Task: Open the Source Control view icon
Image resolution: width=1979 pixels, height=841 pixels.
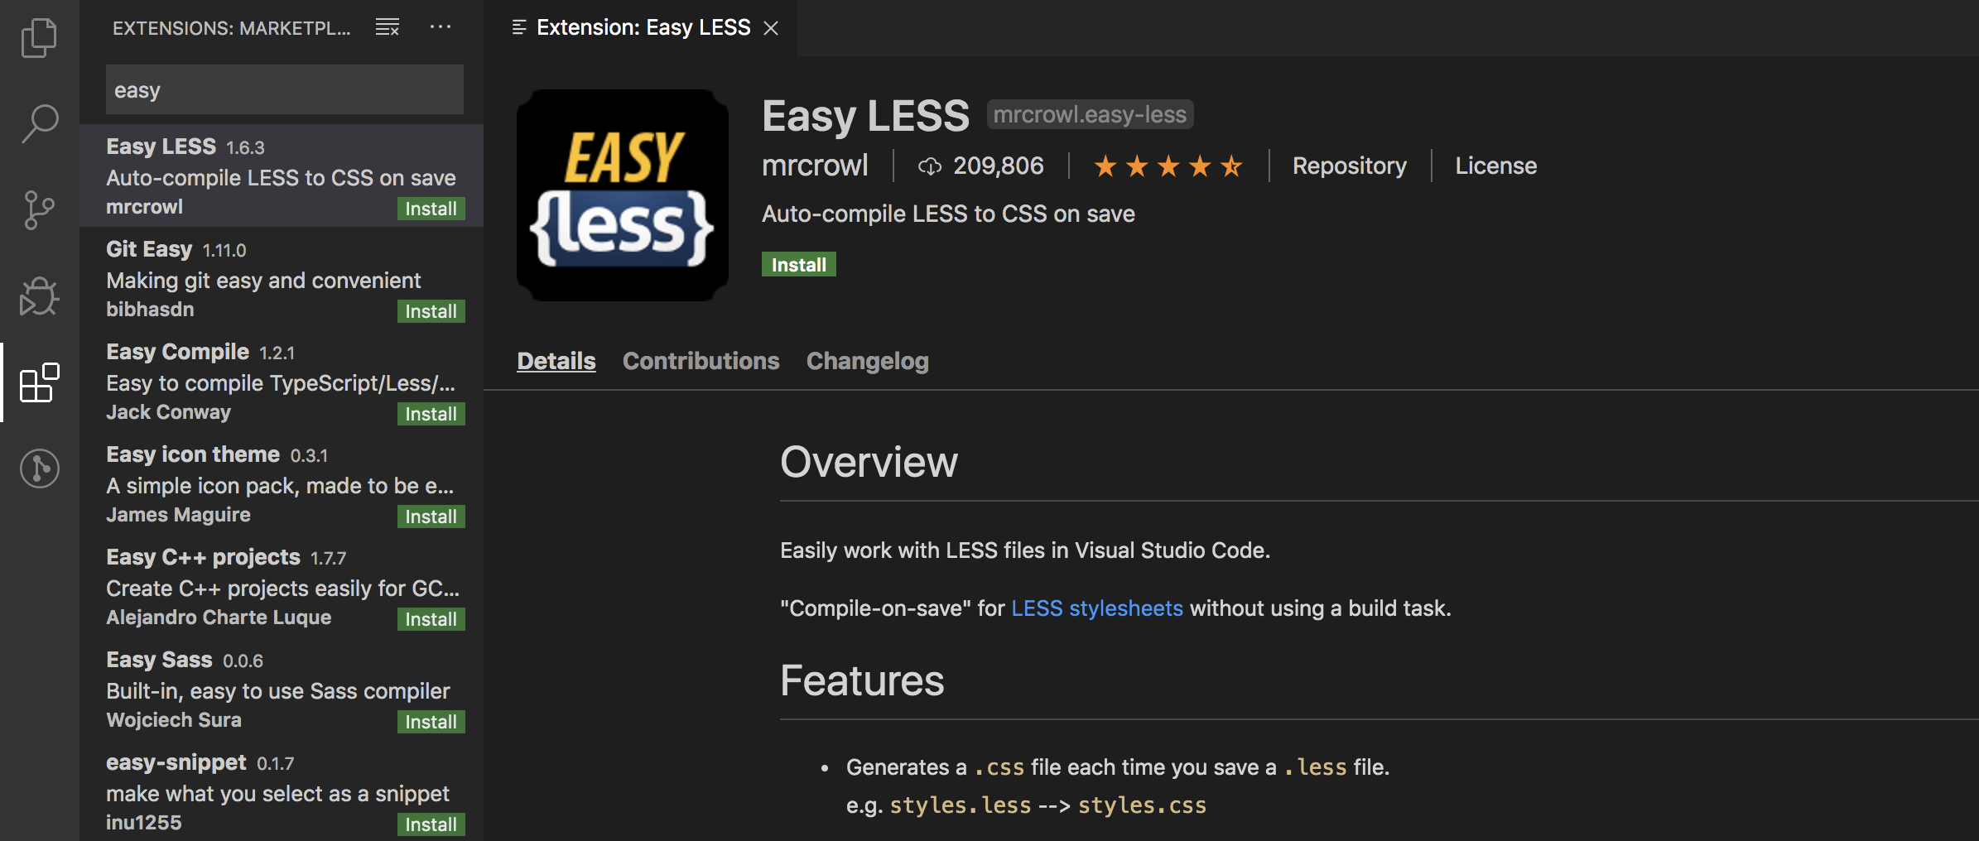Action: pyautogui.click(x=39, y=210)
